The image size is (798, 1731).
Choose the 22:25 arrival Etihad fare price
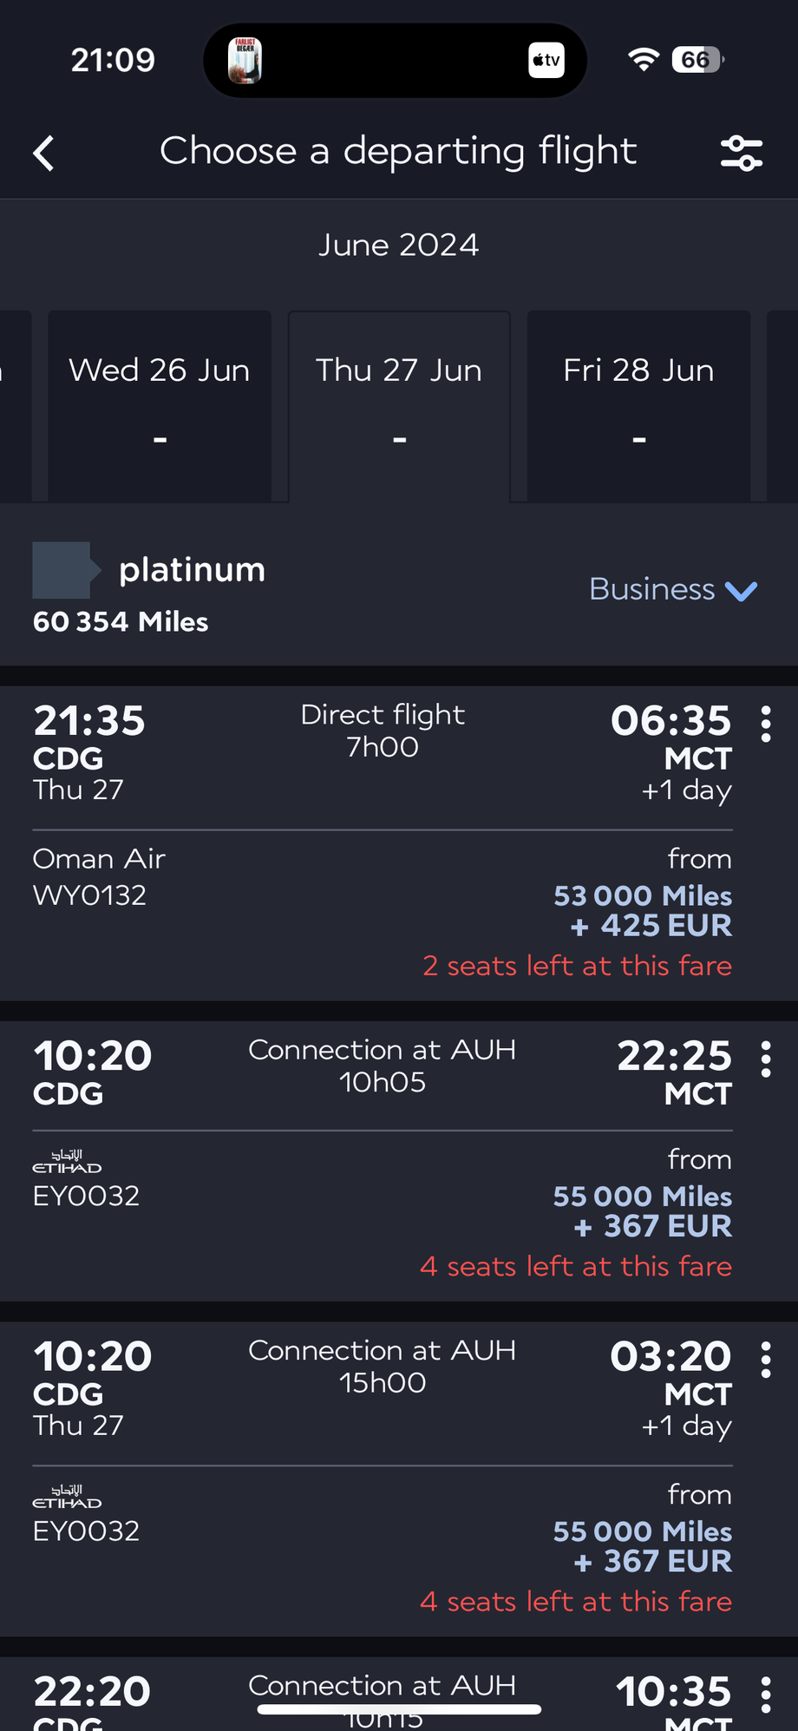(643, 1211)
